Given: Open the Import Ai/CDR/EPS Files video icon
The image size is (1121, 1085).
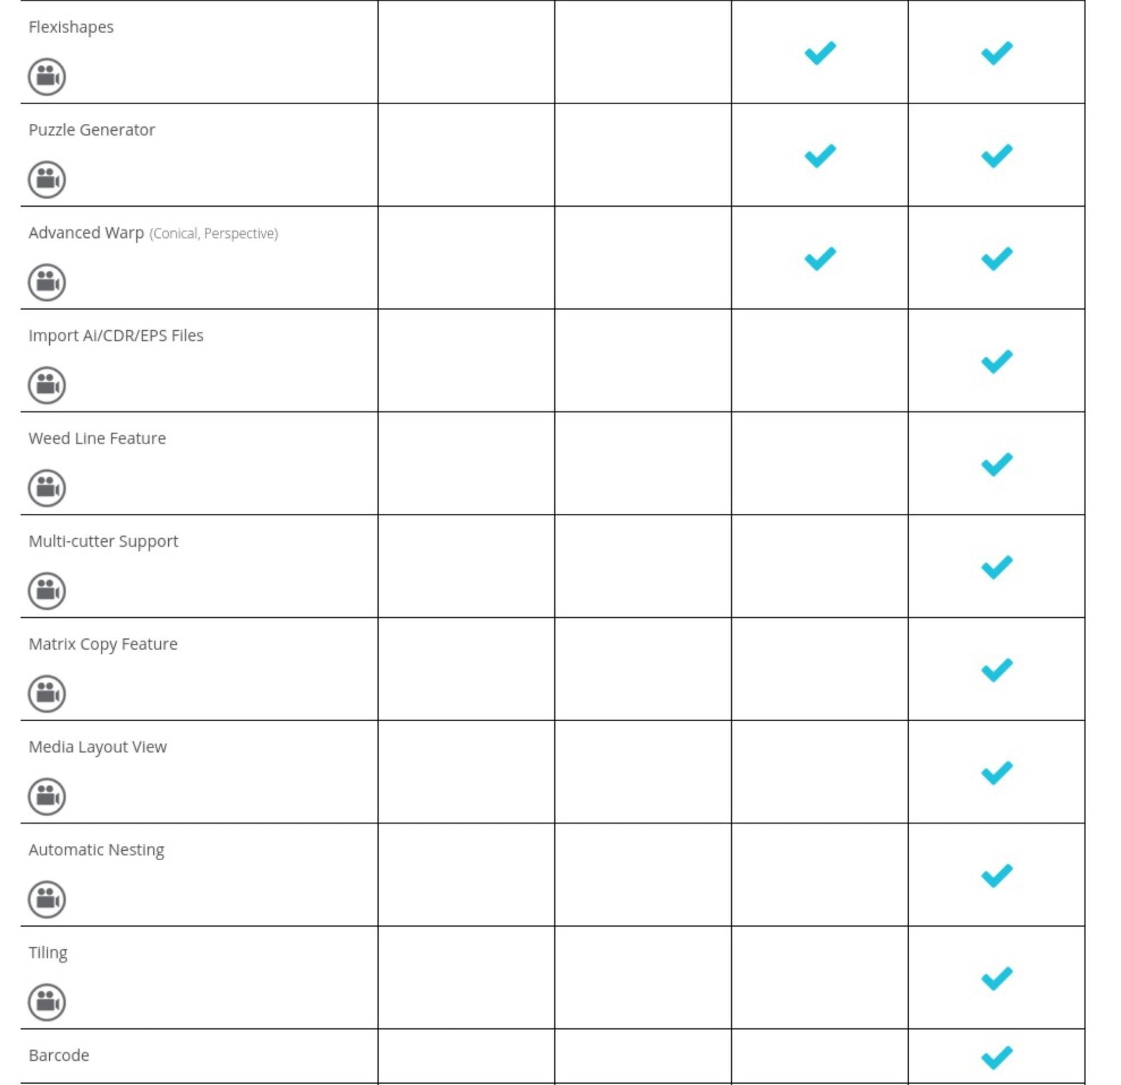Looking at the screenshot, I should [x=47, y=386].
